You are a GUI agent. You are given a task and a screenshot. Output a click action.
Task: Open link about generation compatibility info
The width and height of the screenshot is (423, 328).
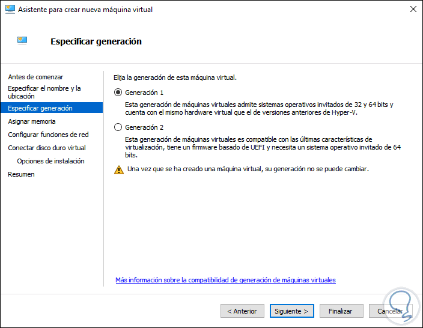225,280
